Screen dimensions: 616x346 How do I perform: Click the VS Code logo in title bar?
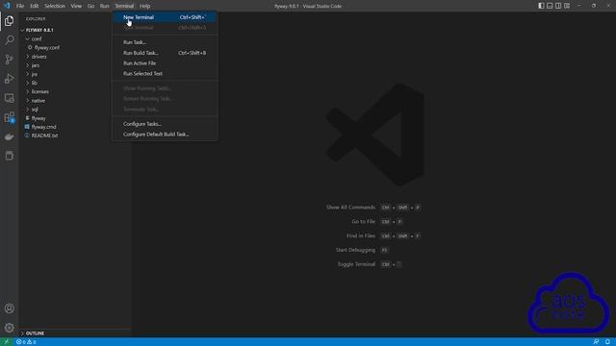(7, 6)
